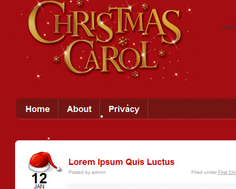Open the Lorem Ipsum Quis Luctus post
Screen dimensions: 236x189
coord(121,162)
